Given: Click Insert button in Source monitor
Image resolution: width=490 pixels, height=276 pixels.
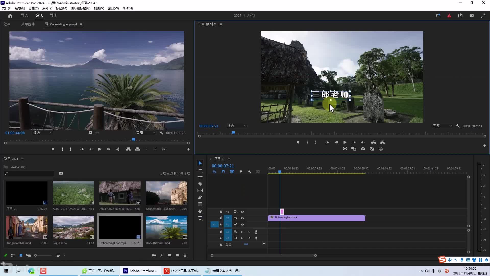Looking at the screenshot, I should (x=129, y=149).
